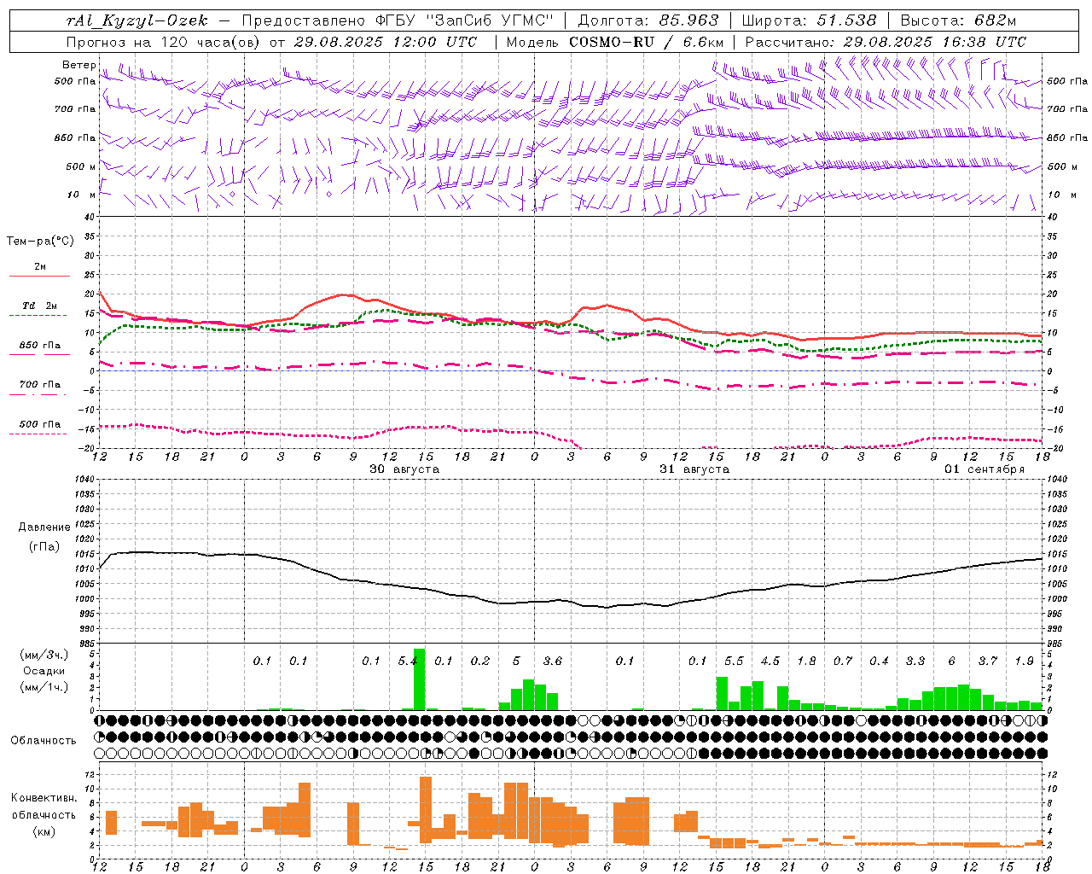Click the station name rAl_Kyzyl-Ozek
Image resolution: width=1092 pixels, height=874 pixels.
[137, 20]
